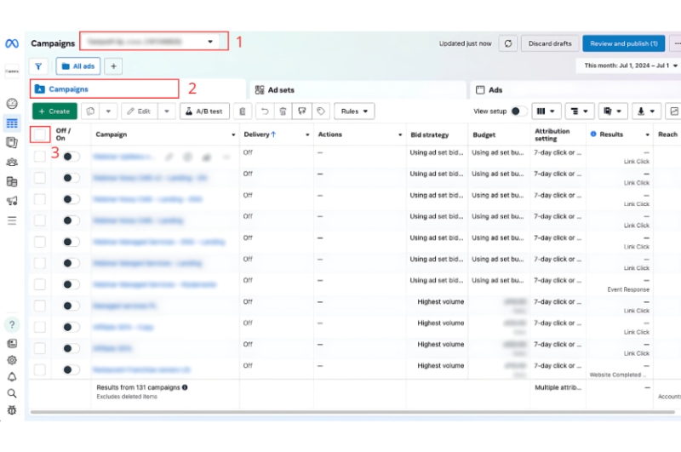Open the Actions column header dropdown arrow
The width and height of the screenshot is (681, 452).
[400, 135]
